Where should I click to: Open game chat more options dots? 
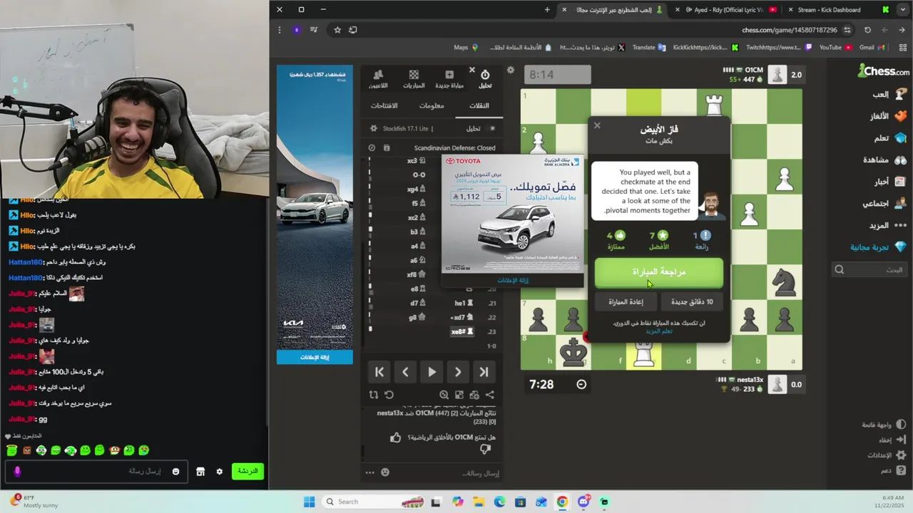point(369,472)
